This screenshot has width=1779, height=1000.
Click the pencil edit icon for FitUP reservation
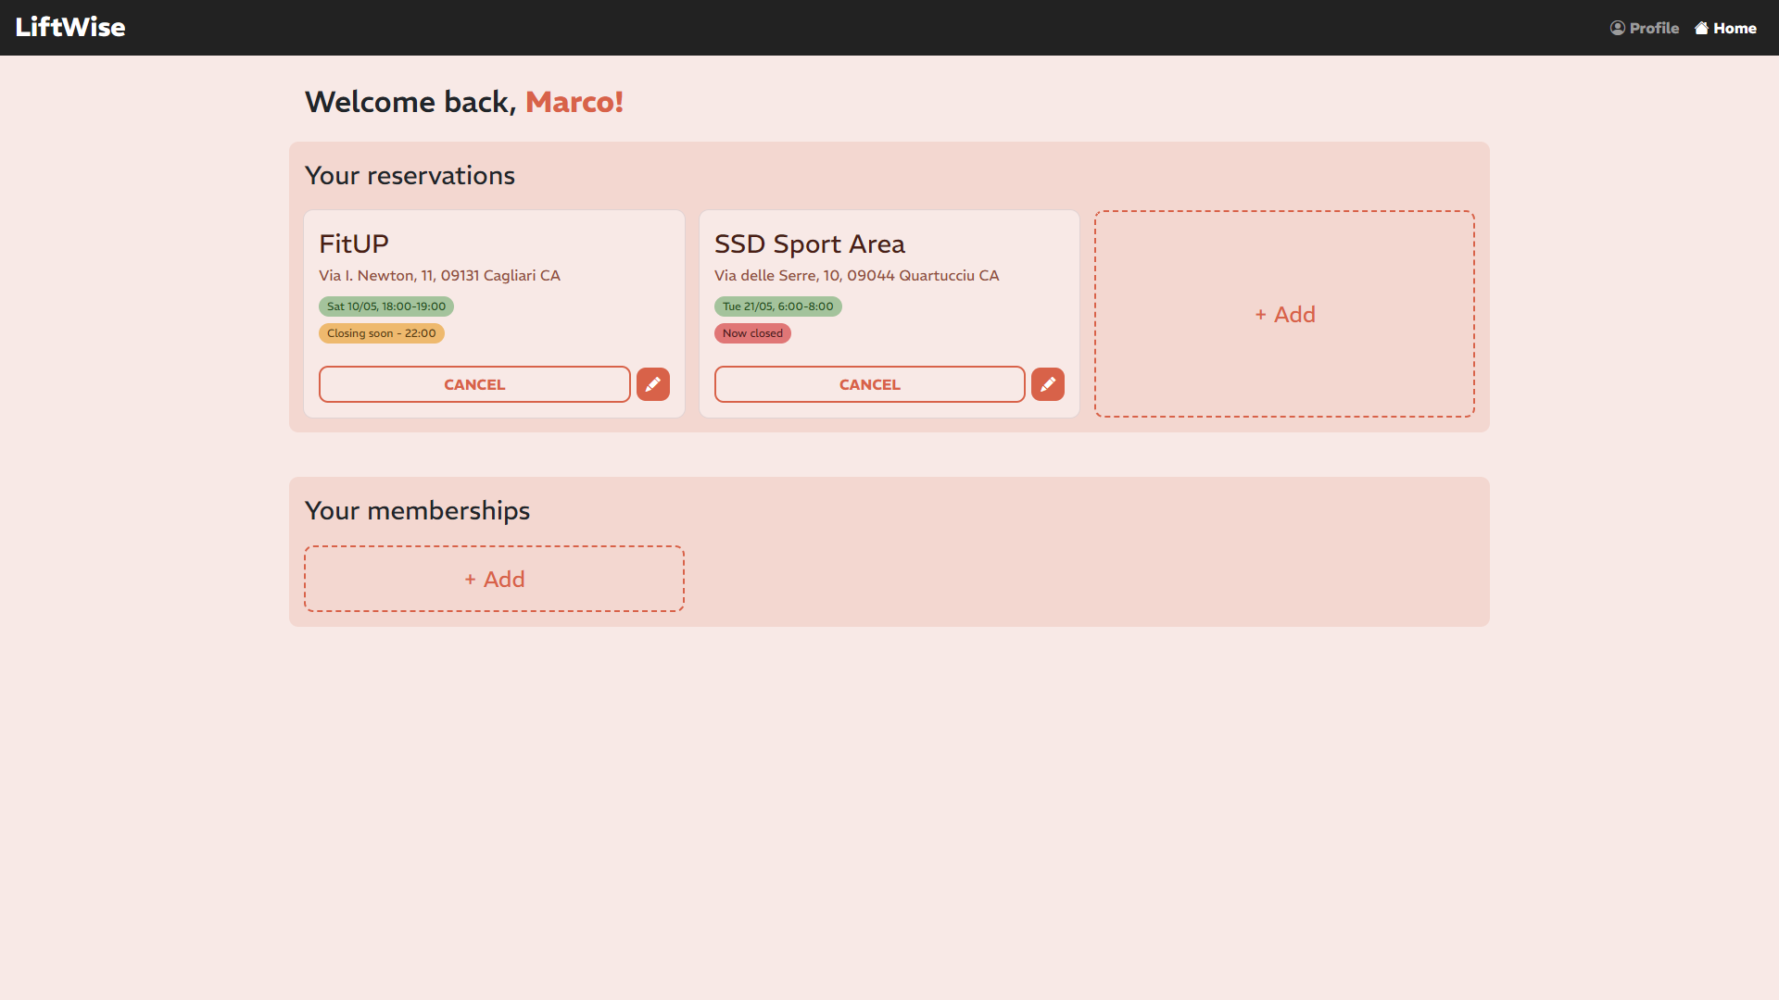point(652,384)
